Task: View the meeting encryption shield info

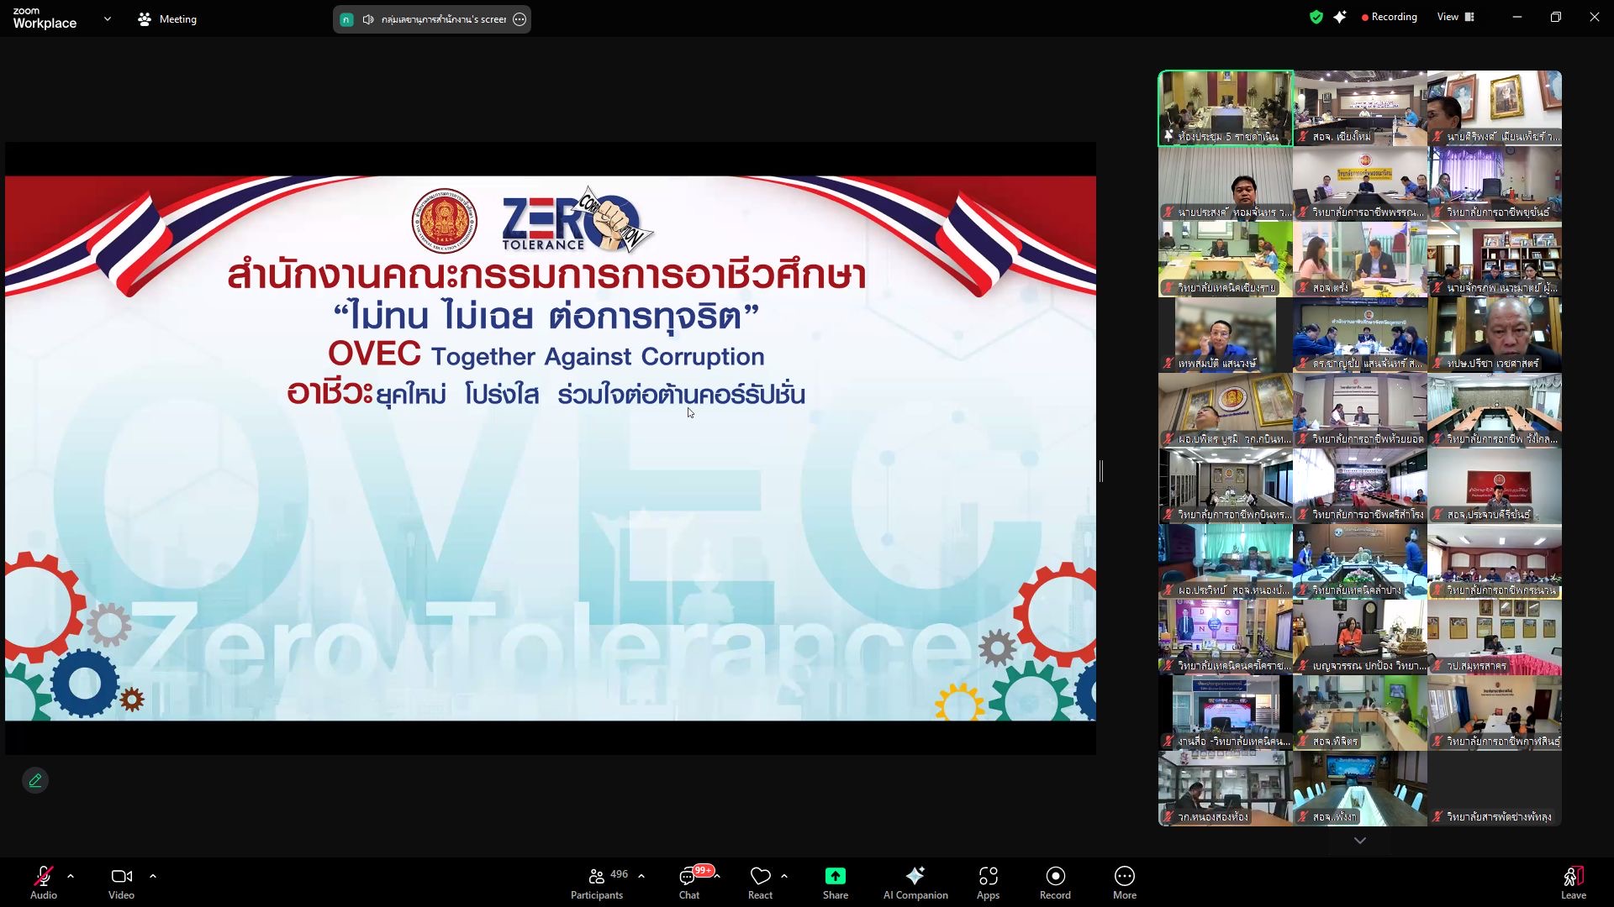Action: tap(1316, 17)
